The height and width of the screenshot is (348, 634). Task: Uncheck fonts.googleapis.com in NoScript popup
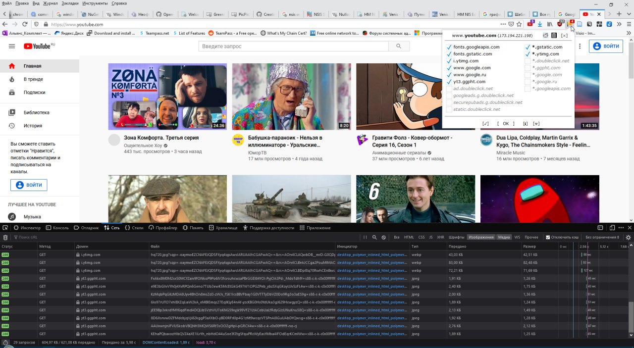(x=449, y=47)
